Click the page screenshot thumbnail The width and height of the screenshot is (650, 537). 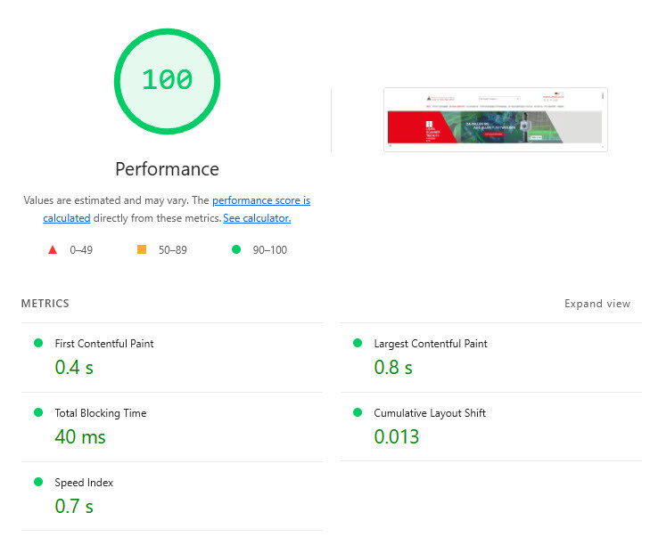tap(496, 119)
